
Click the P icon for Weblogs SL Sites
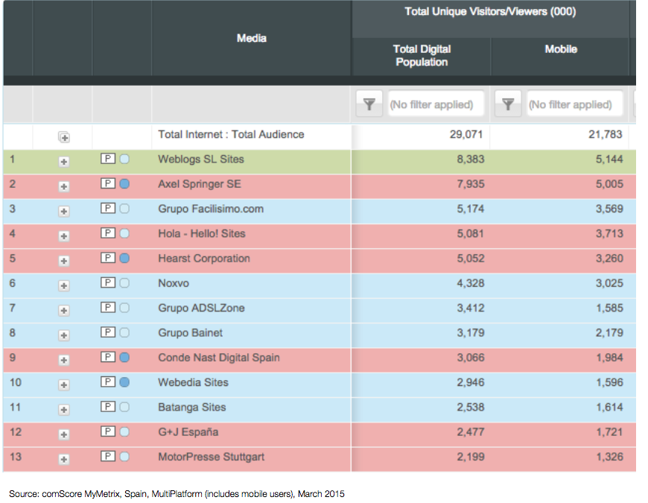[107, 159]
